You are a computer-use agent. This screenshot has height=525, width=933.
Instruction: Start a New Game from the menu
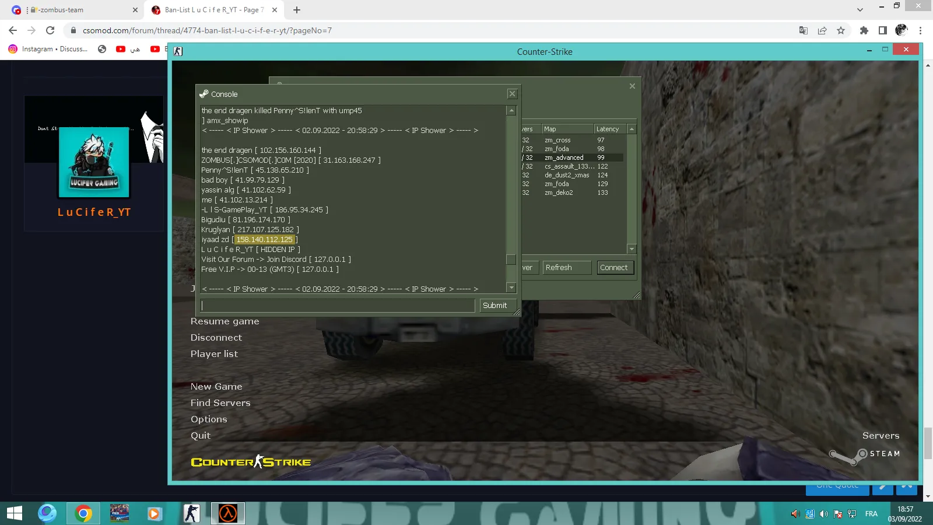pos(216,387)
